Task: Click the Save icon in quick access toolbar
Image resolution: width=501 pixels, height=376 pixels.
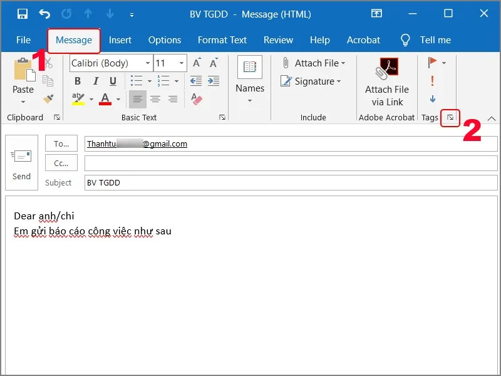Action: click(x=23, y=13)
